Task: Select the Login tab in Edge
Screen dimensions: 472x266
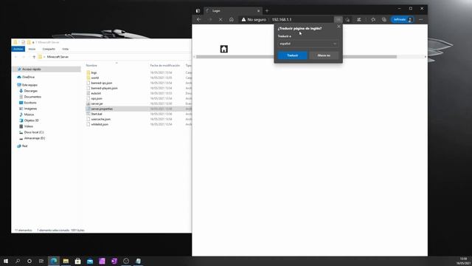Action: click(x=233, y=11)
